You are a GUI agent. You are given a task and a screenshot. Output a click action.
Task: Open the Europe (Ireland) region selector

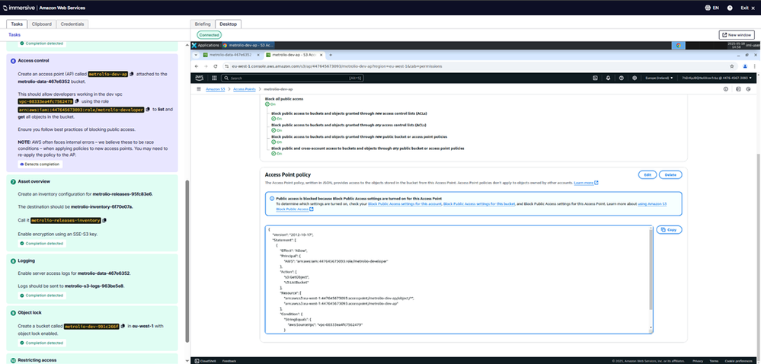point(659,78)
